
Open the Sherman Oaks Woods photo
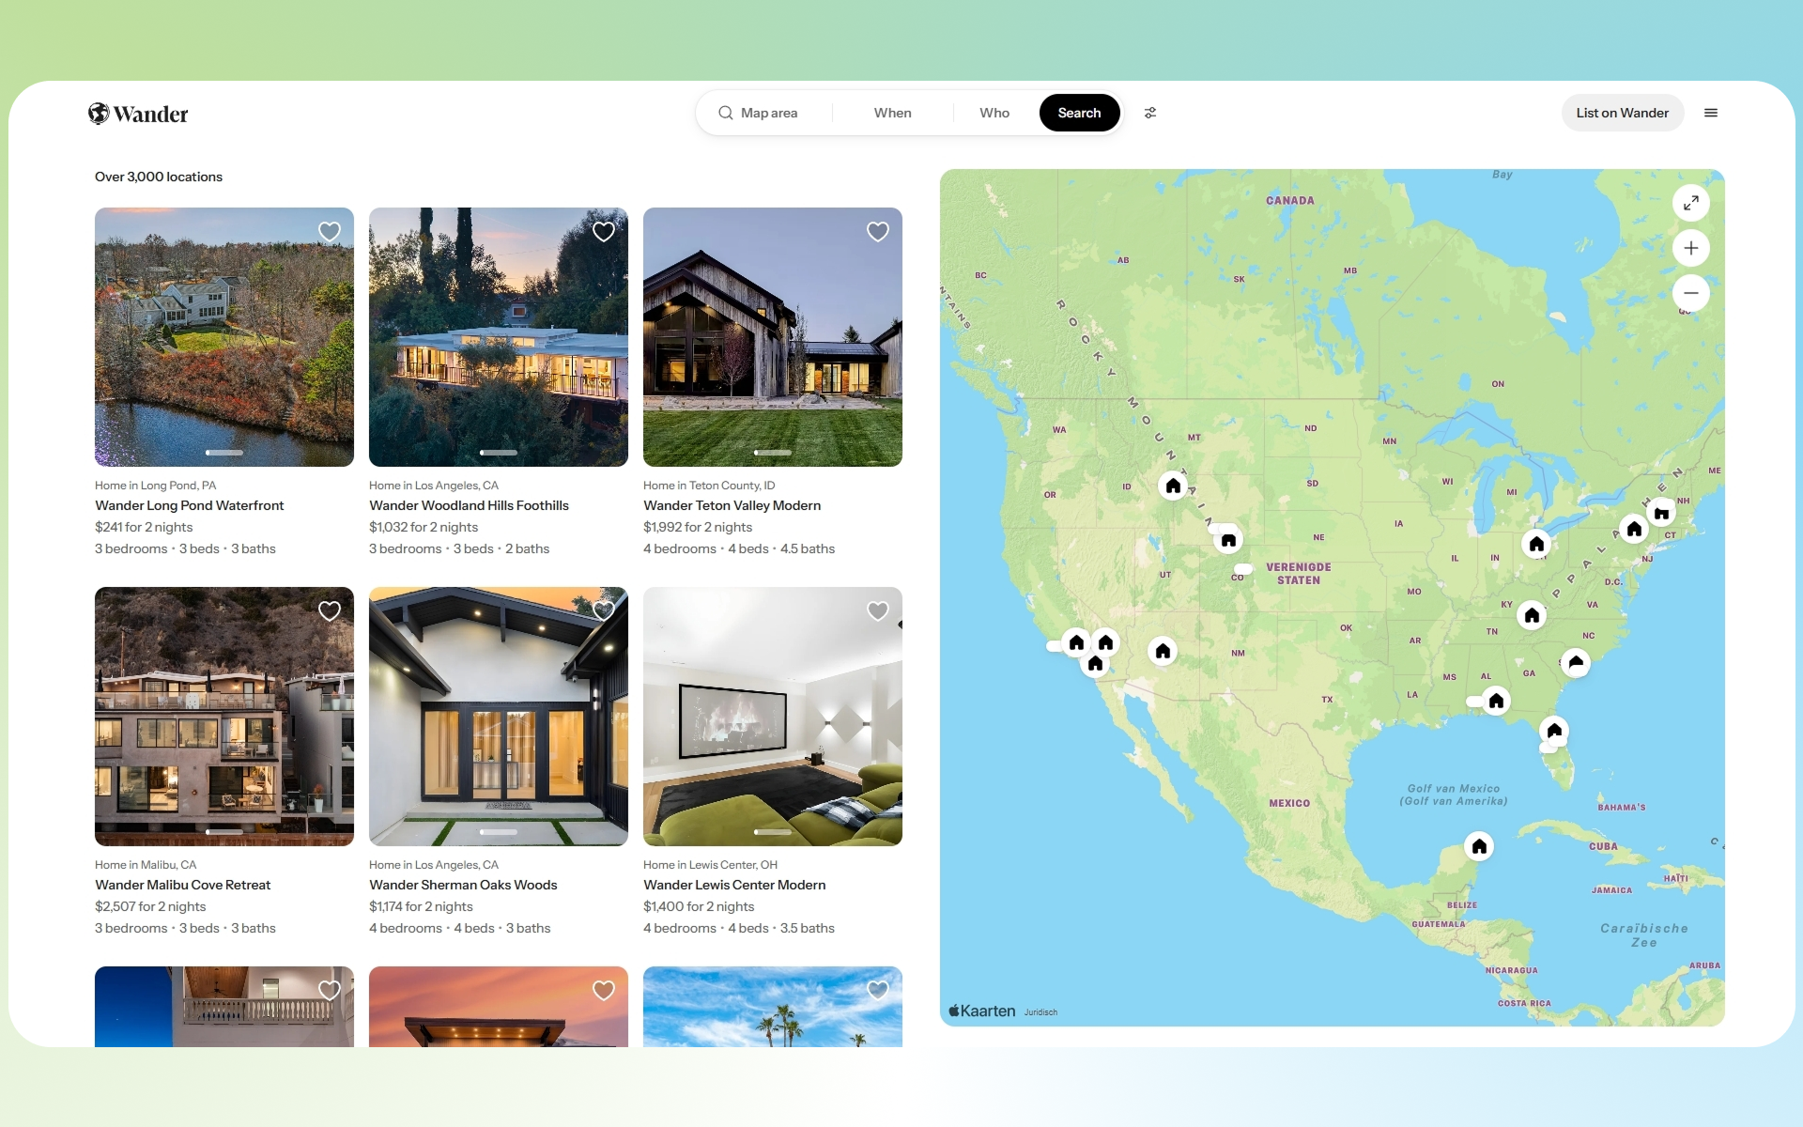499,717
